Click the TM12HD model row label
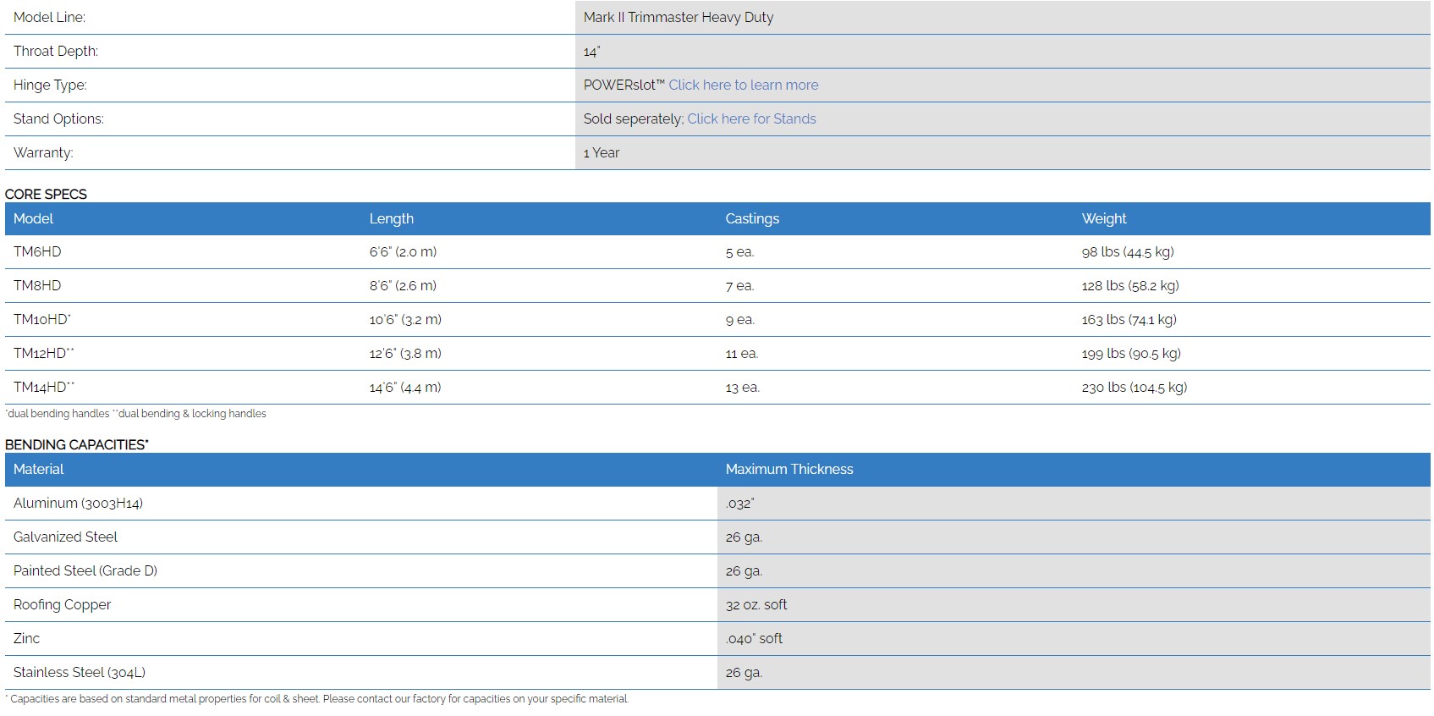This screenshot has height=716, width=1434. [x=42, y=353]
